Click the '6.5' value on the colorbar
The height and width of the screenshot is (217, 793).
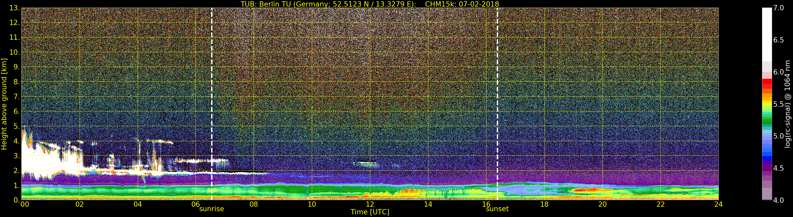click(x=778, y=40)
